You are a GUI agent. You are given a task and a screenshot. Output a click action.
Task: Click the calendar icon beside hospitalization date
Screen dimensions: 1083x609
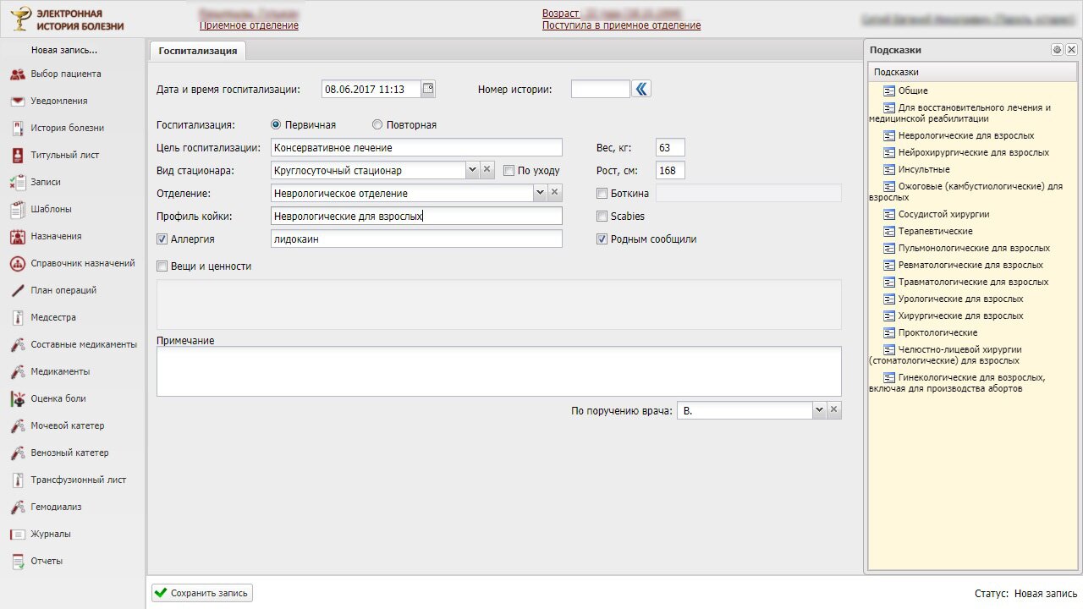tap(428, 89)
